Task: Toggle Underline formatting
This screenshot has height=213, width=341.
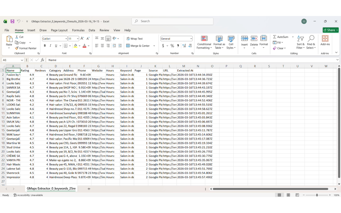Action: [x=56, y=46]
